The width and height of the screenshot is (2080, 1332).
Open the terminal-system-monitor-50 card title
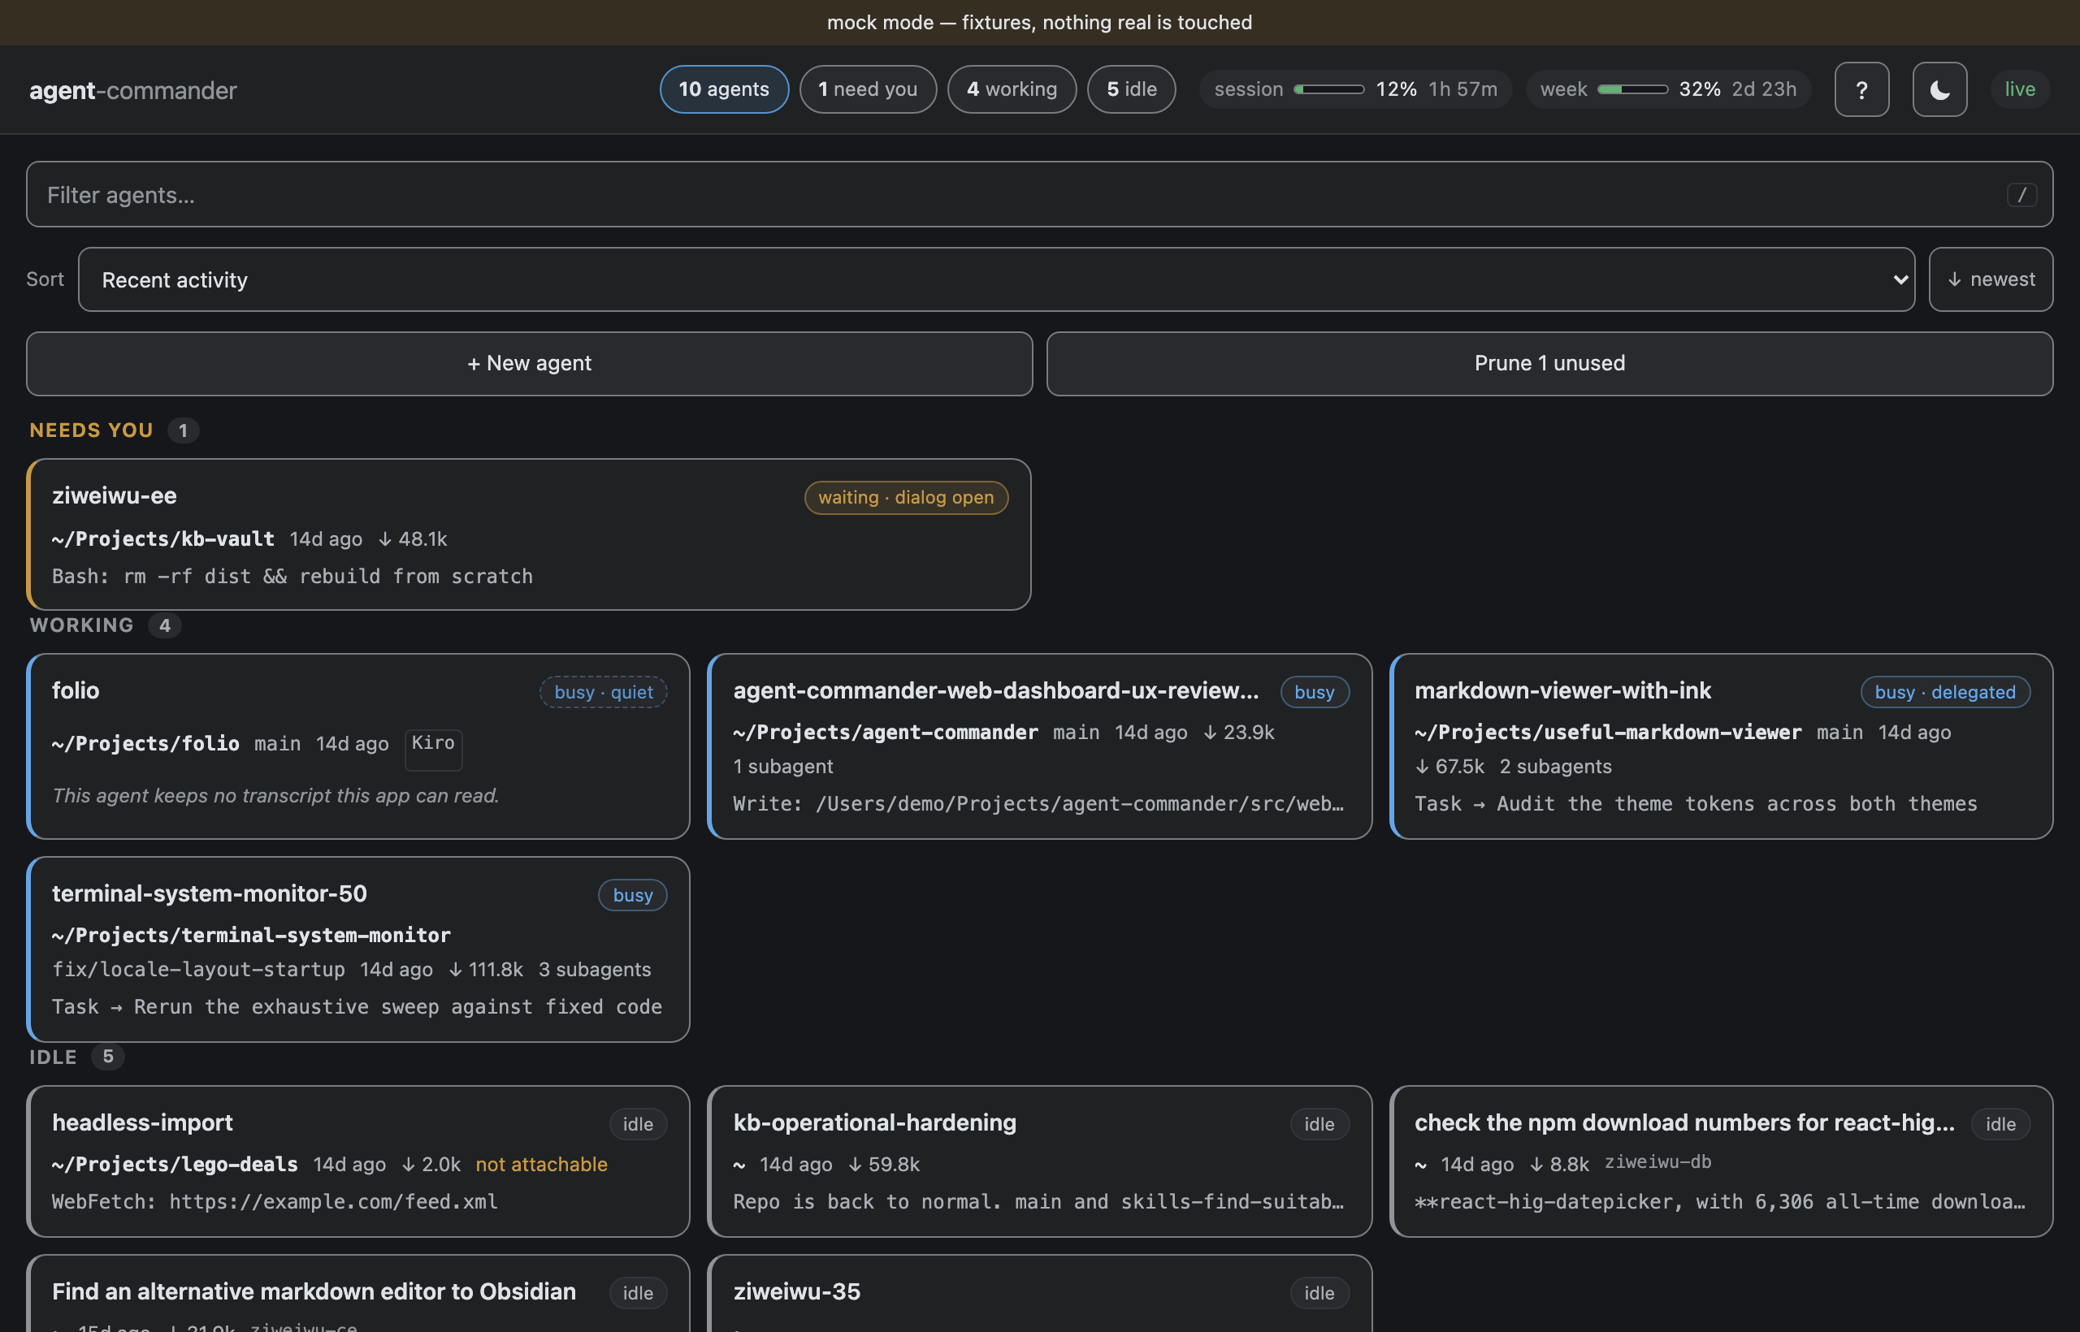click(x=210, y=893)
